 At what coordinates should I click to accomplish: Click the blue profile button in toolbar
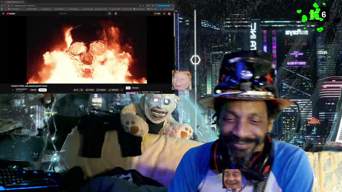coord(163,6)
